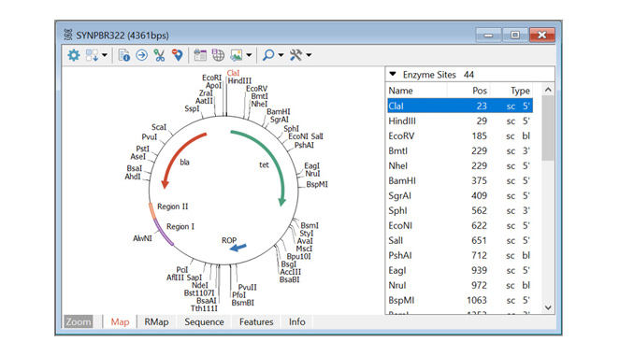Click the Zoom button at bottom left
The height and width of the screenshot is (356, 634).
coord(79,321)
